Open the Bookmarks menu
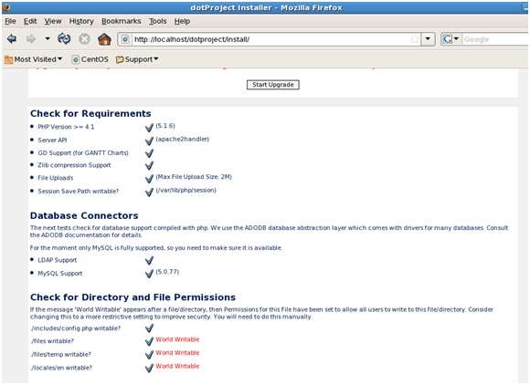 tap(122, 21)
